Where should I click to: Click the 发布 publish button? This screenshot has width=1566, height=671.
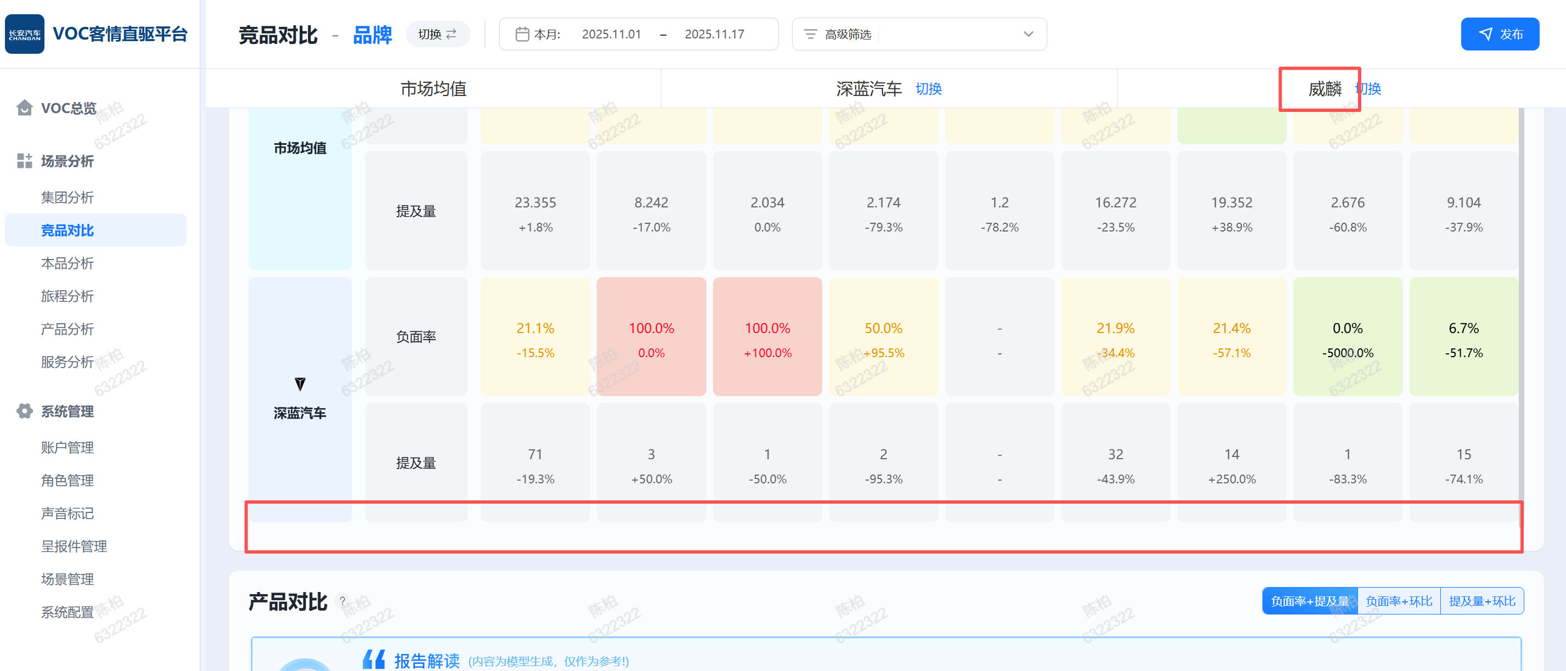click(1499, 34)
